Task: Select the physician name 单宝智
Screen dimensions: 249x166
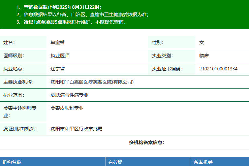Action: click(x=57, y=42)
